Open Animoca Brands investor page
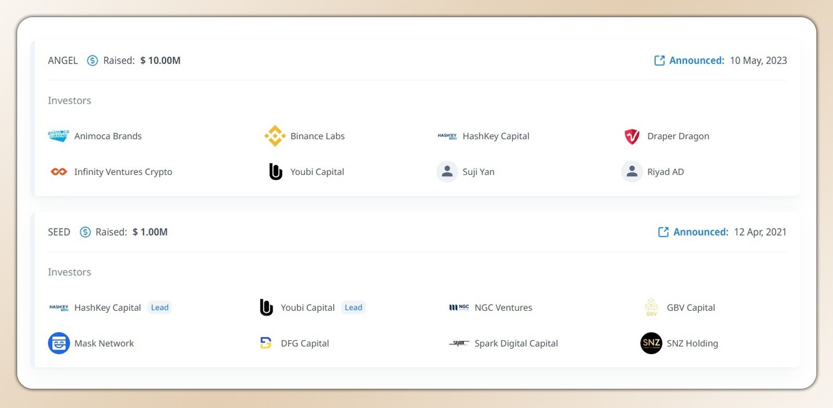Viewport: 833px width, 408px height. (x=108, y=136)
